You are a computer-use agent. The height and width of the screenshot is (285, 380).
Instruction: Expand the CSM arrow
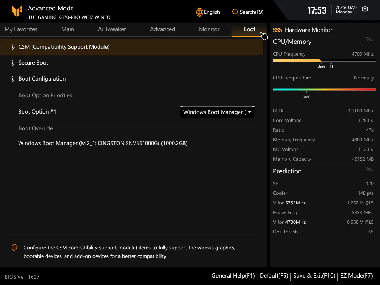[13, 47]
